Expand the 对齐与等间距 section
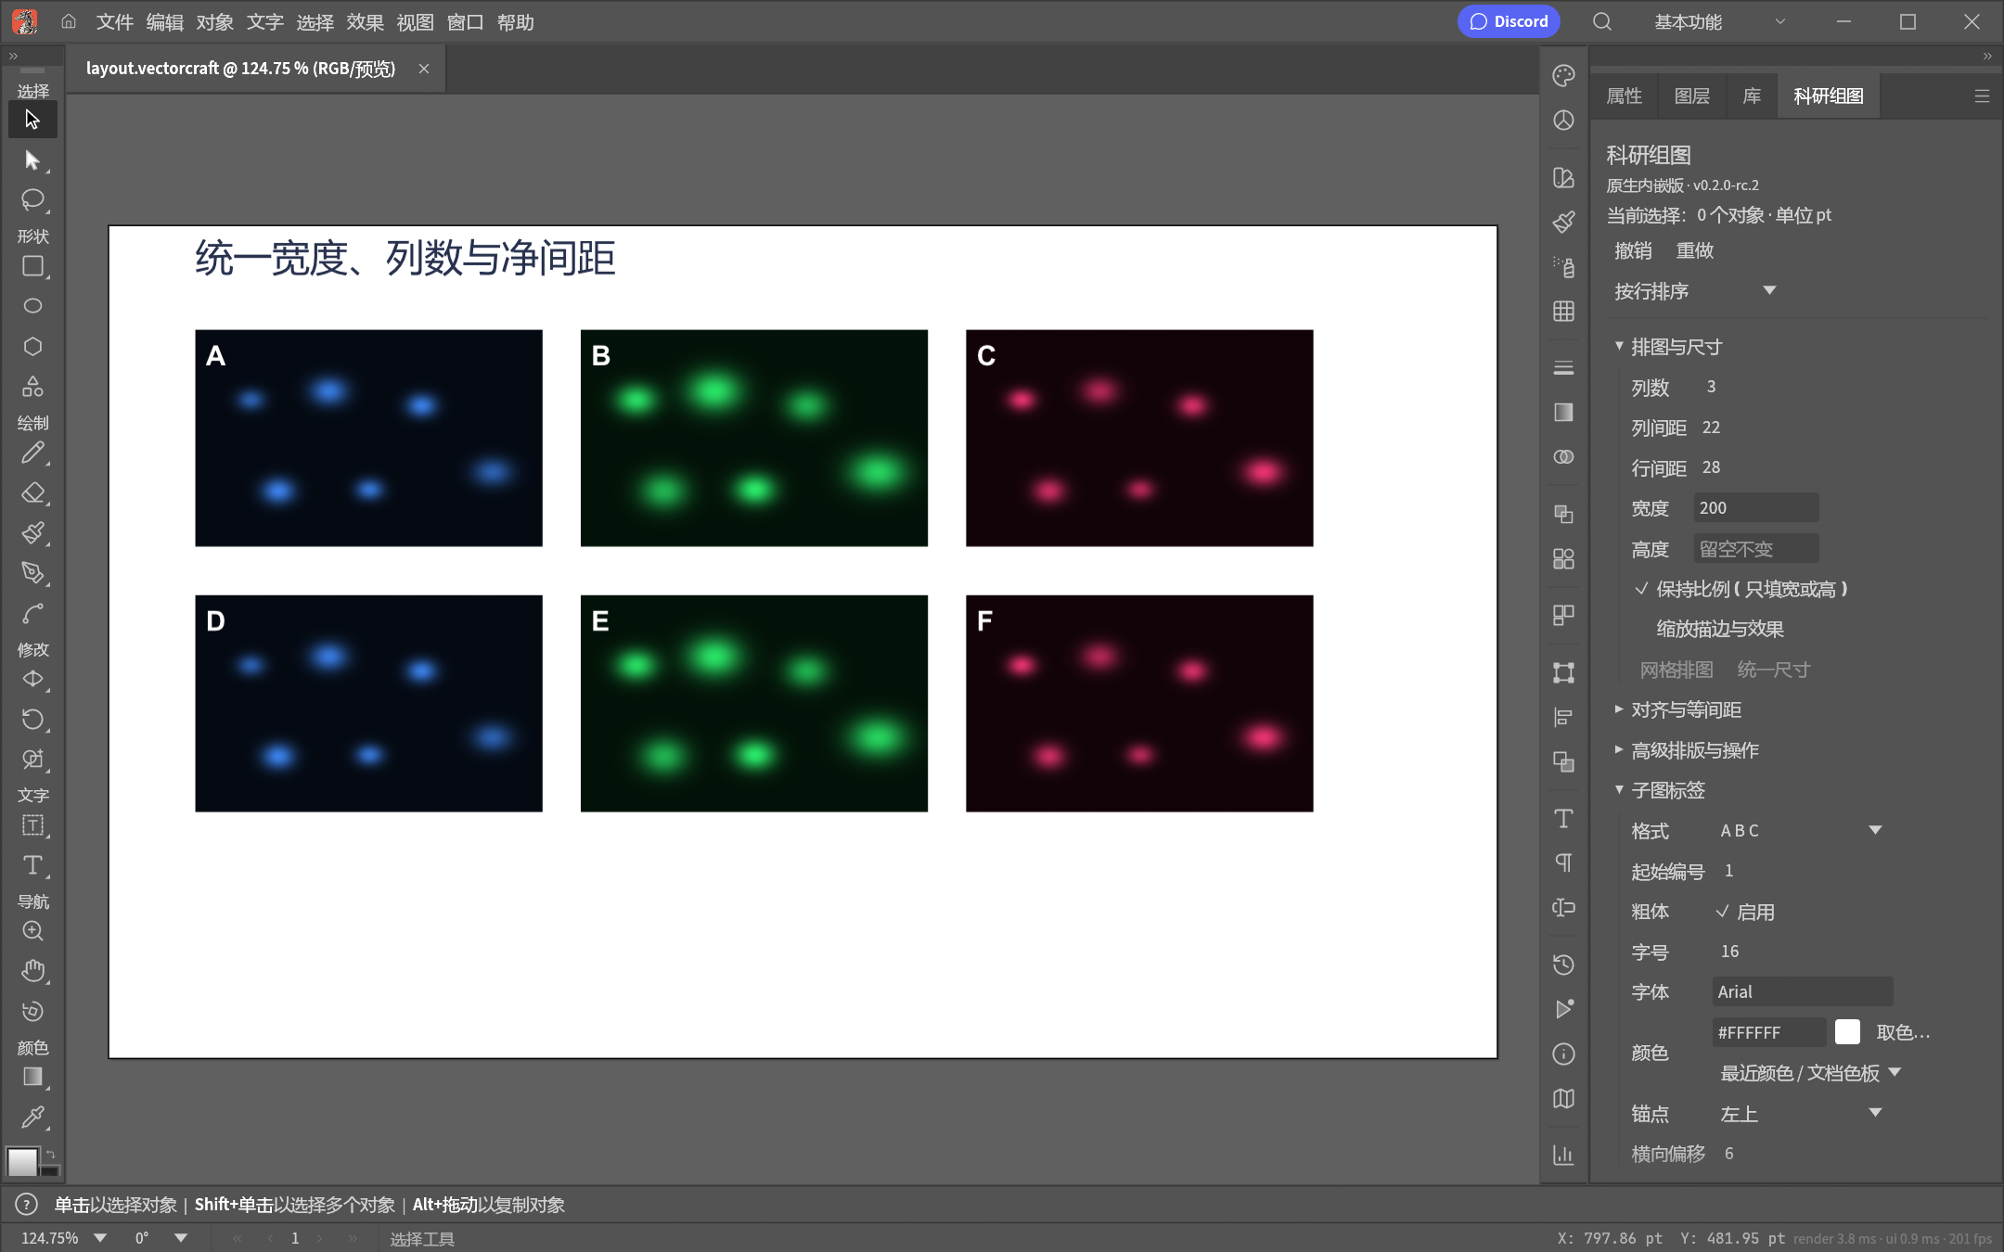Viewport: 2004px width, 1252px height. click(x=1677, y=709)
